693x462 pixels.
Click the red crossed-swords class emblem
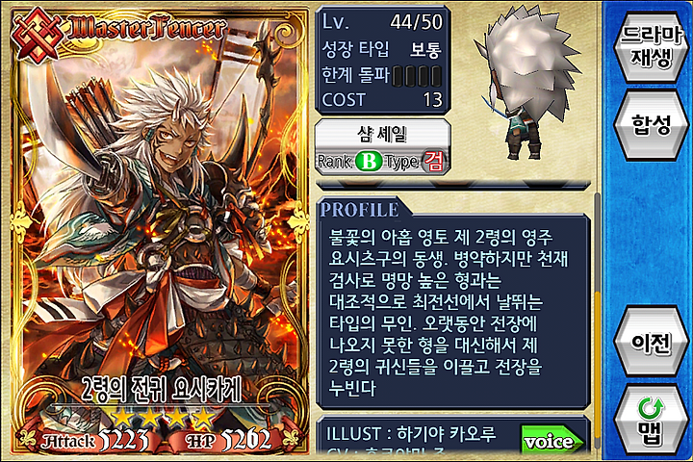38,35
